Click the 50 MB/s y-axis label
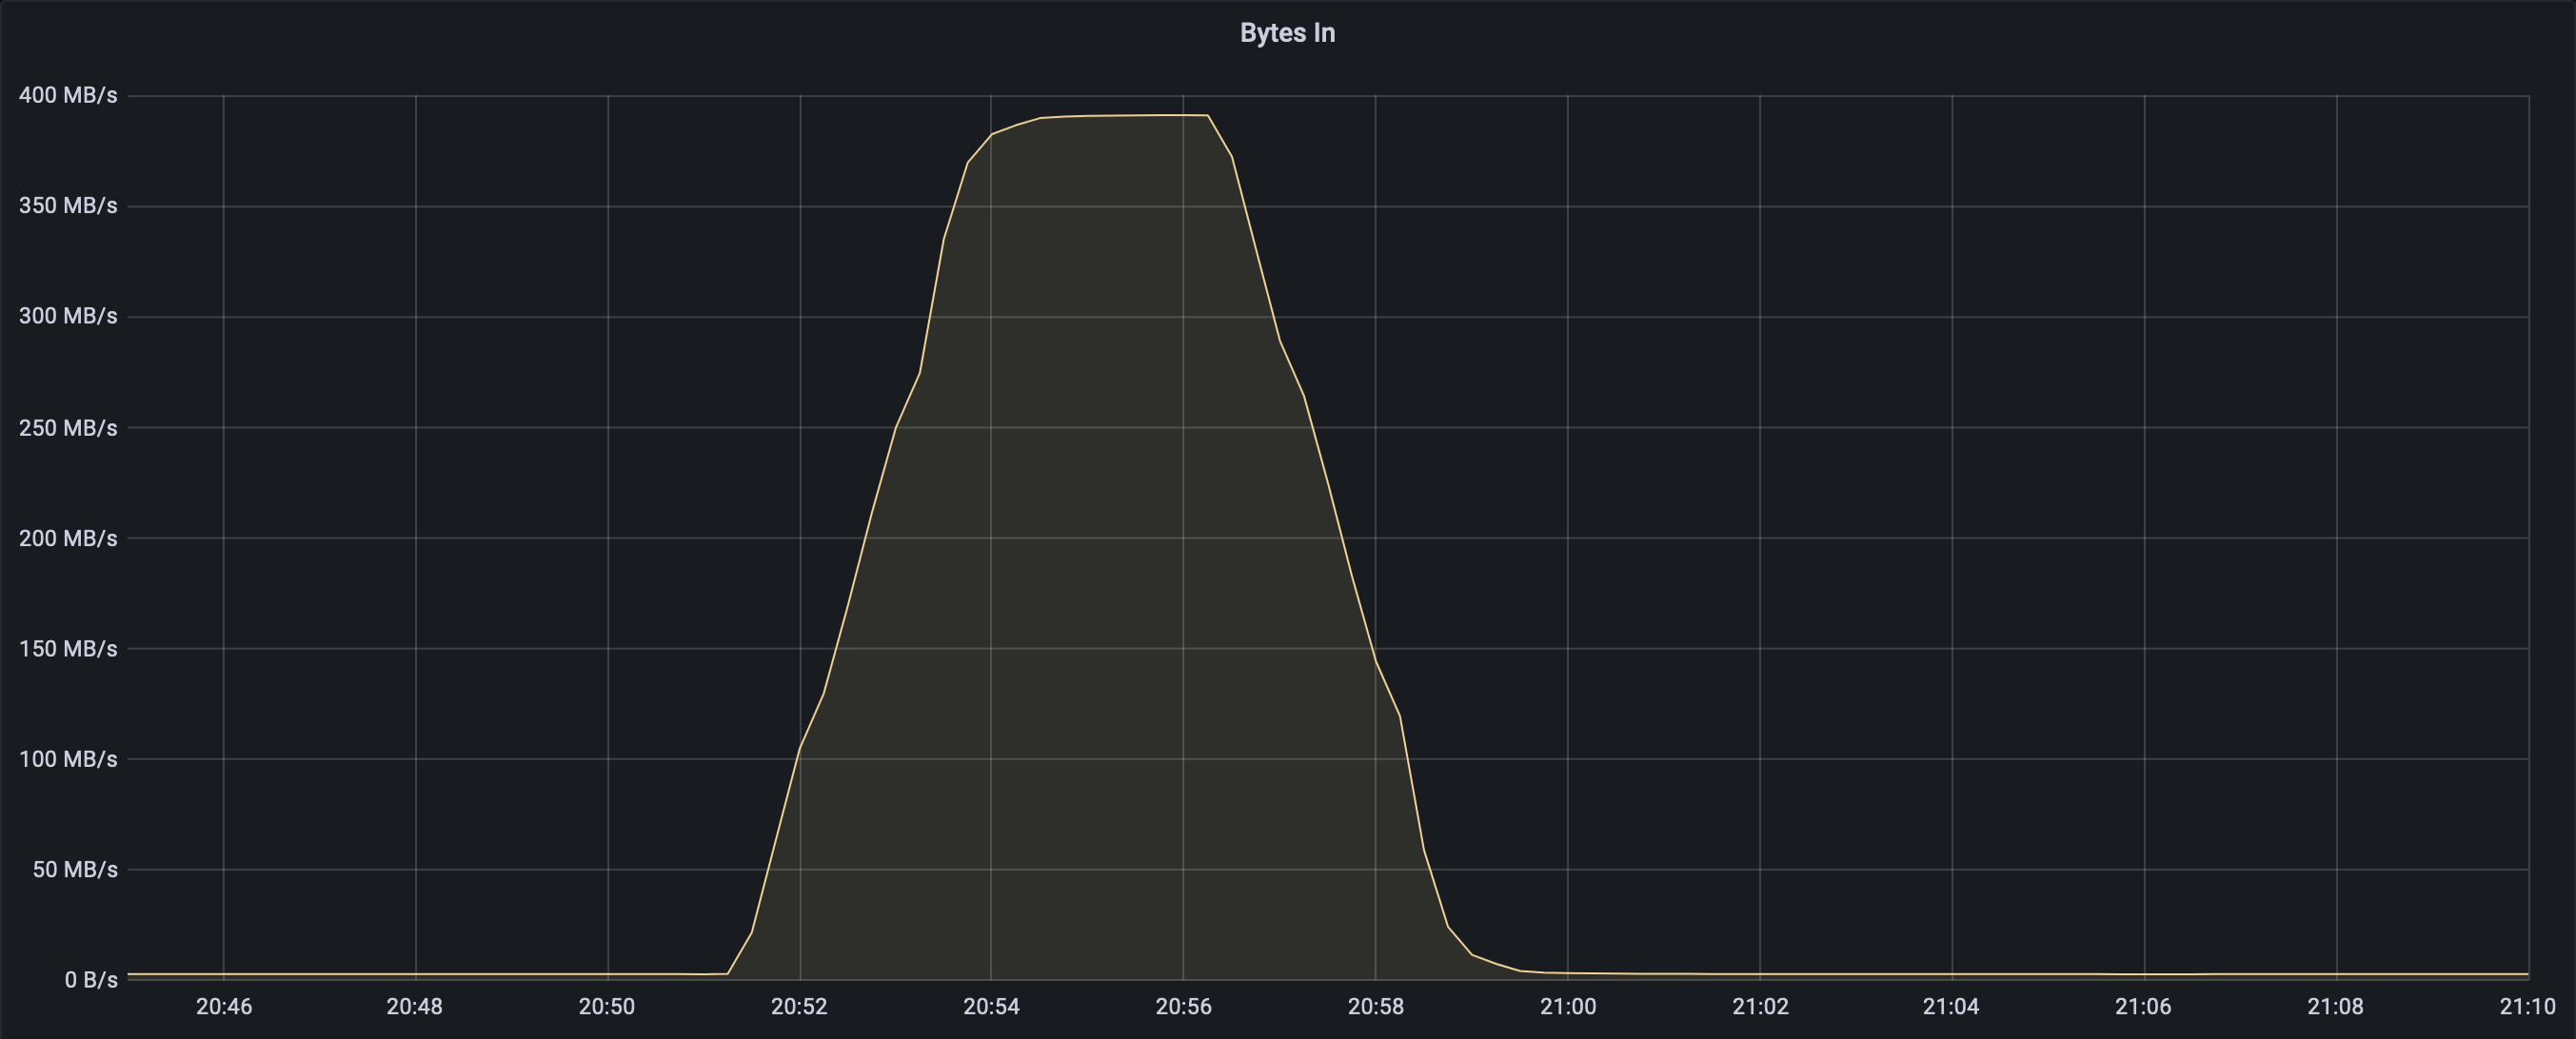This screenshot has height=1039, width=2576. pyautogui.click(x=75, y=870)
